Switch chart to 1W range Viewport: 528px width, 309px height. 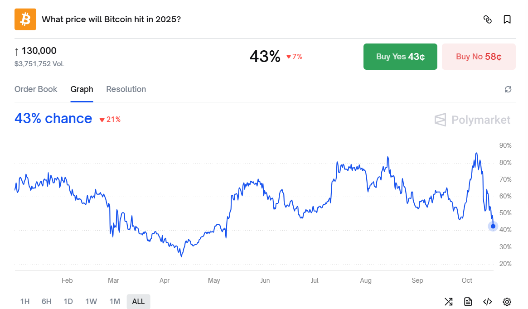coord(91,301)
